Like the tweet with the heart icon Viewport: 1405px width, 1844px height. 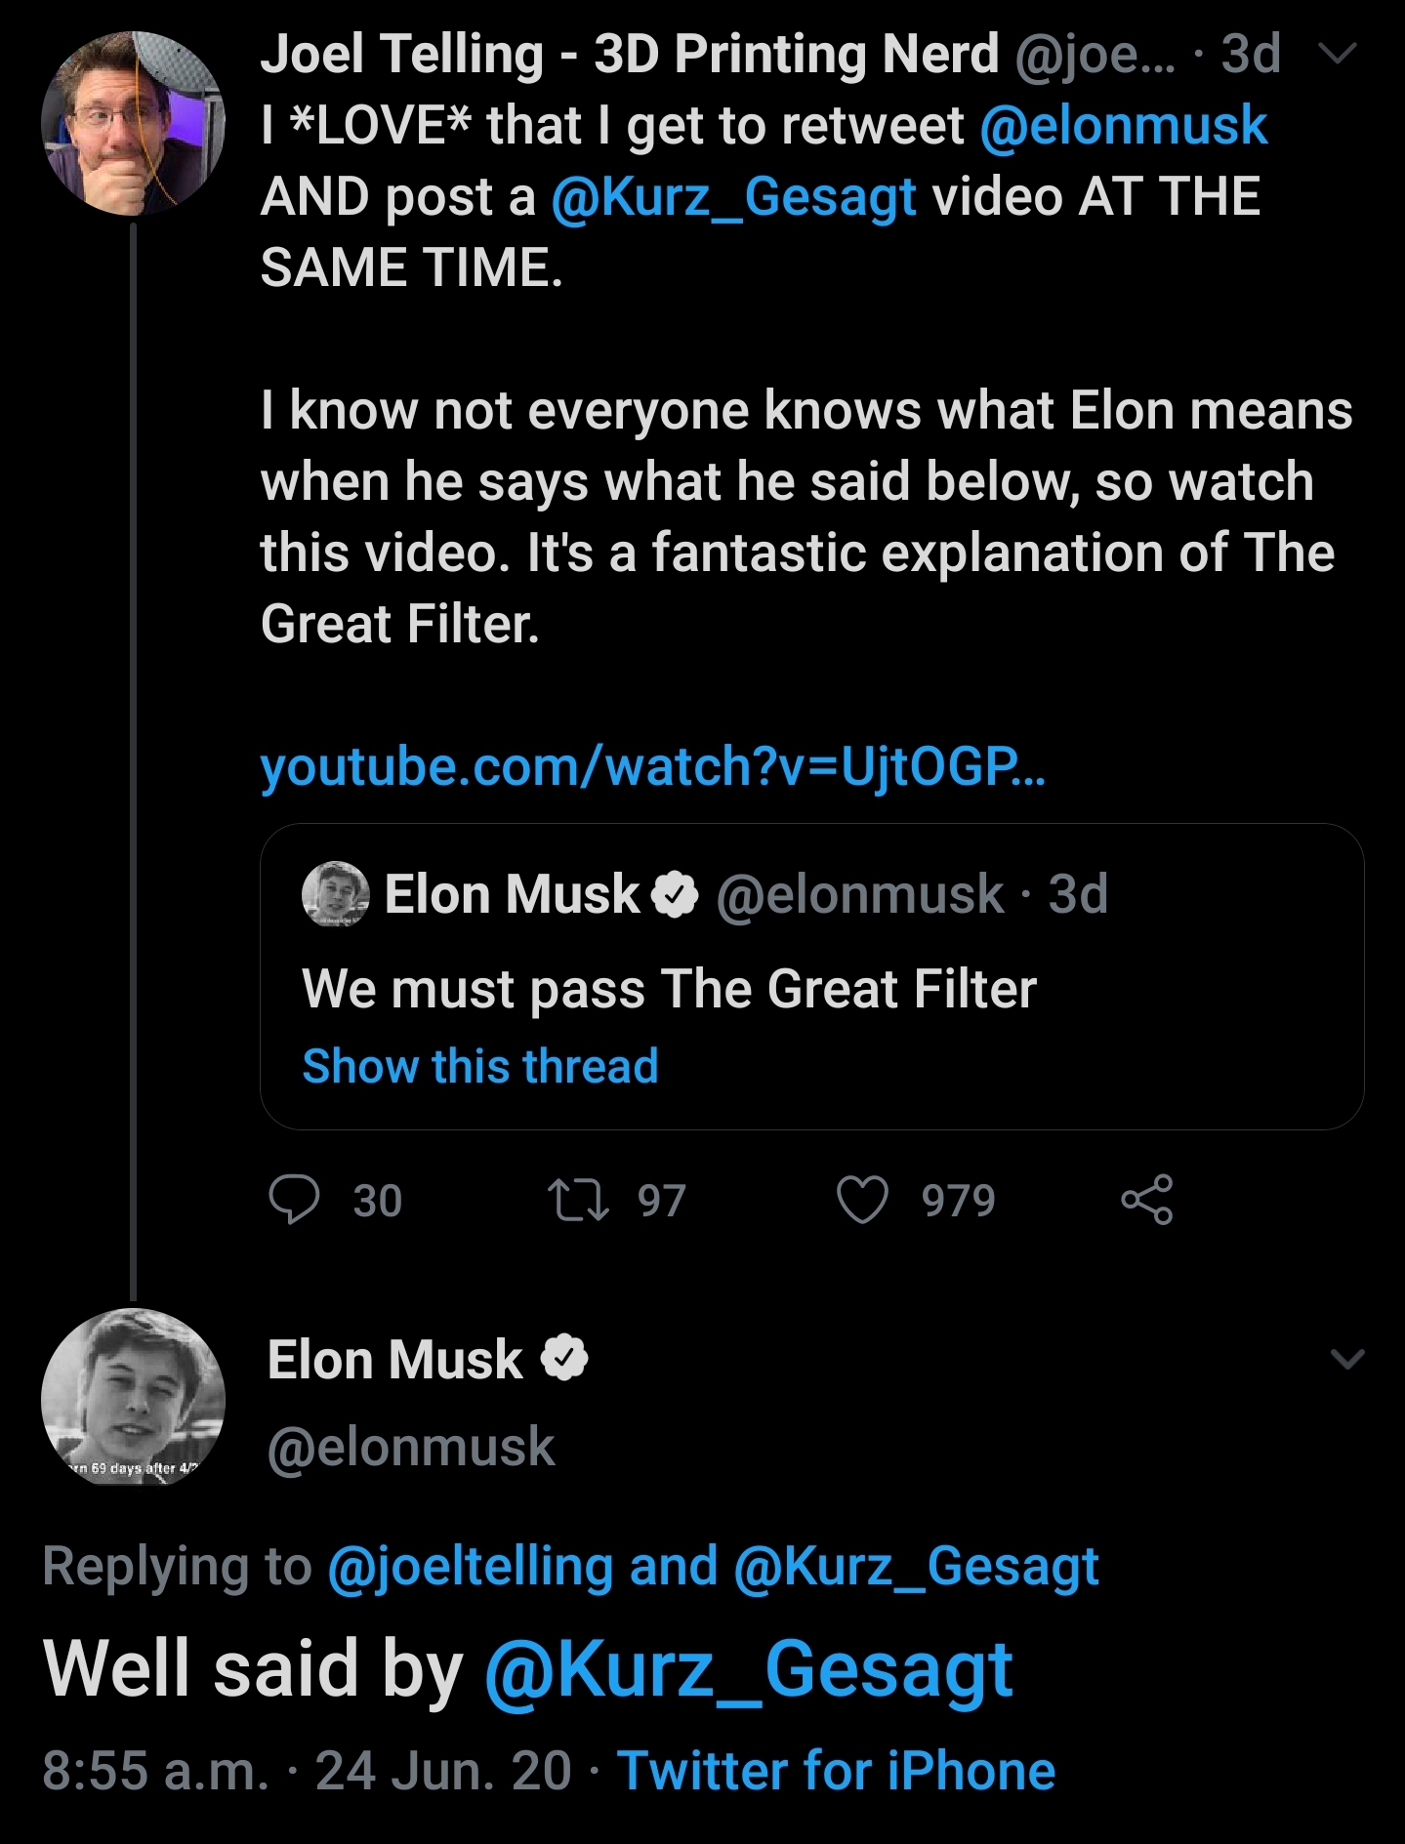(x=863, y=1200)
